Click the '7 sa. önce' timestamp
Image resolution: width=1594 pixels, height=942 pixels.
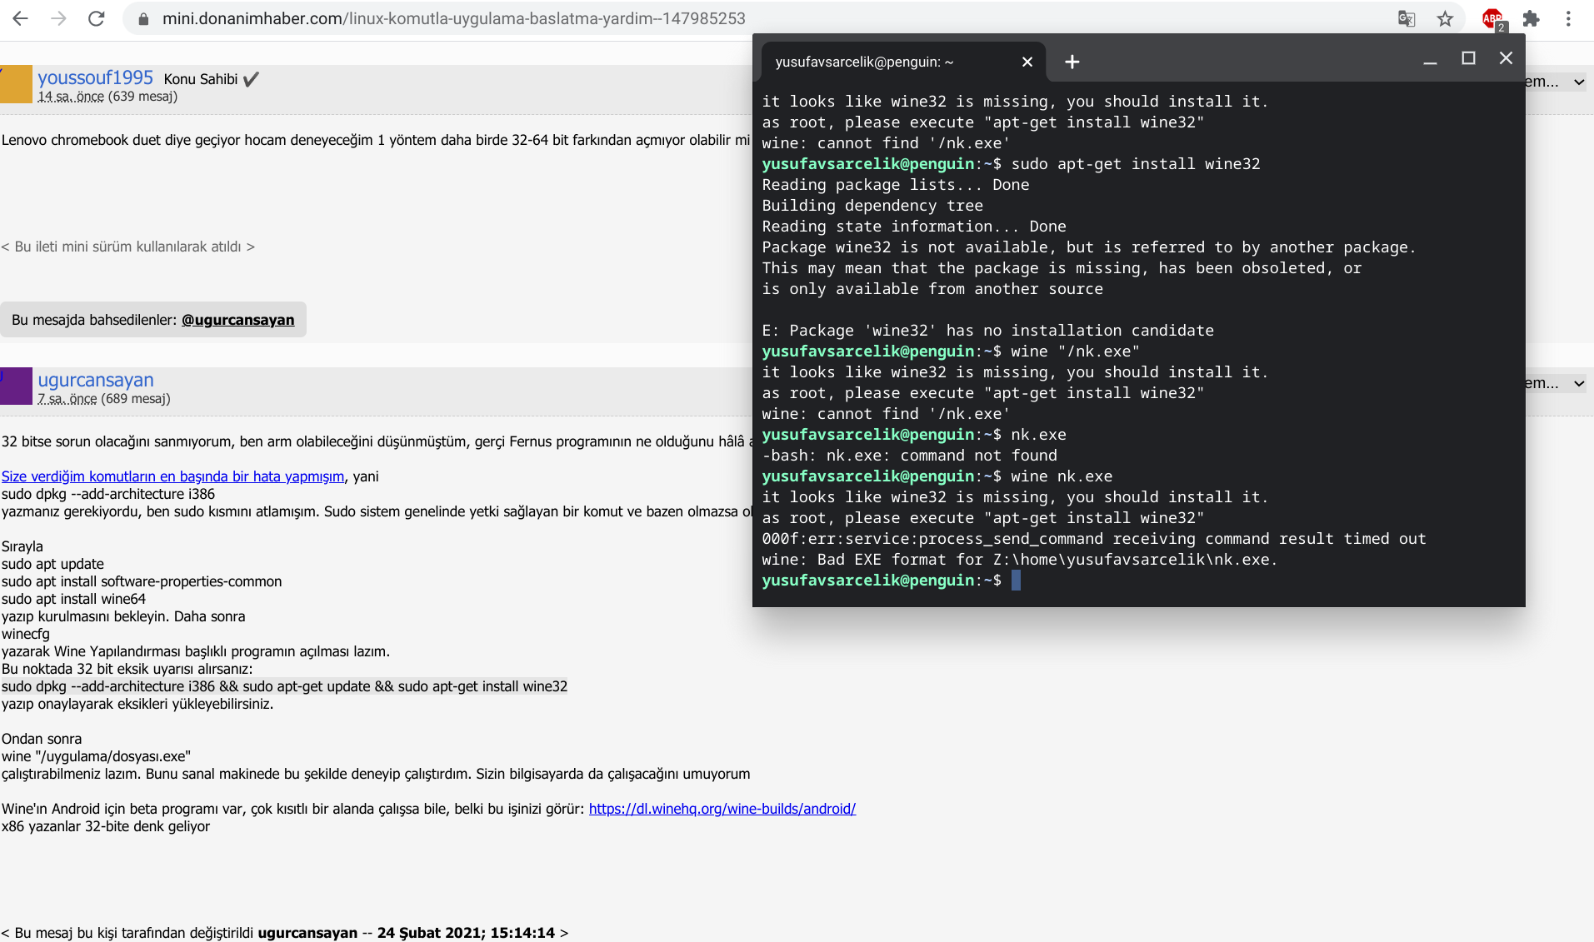pyautogui.click(x=67, y=399)
